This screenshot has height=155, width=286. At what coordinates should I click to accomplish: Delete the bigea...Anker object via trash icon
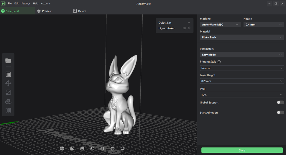[189, 28]
